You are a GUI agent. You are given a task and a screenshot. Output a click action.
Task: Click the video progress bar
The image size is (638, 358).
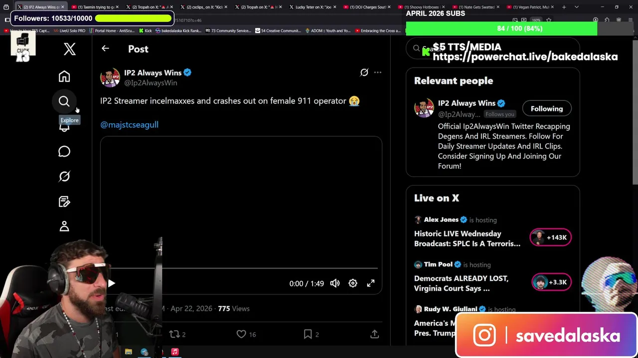point(241,268)
